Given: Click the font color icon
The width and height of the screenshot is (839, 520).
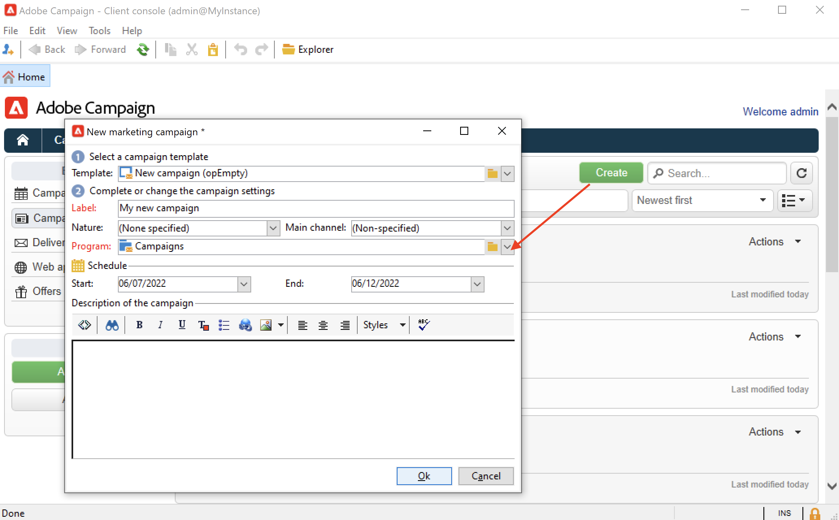Looking at the screenshot, I should (203, 325).
